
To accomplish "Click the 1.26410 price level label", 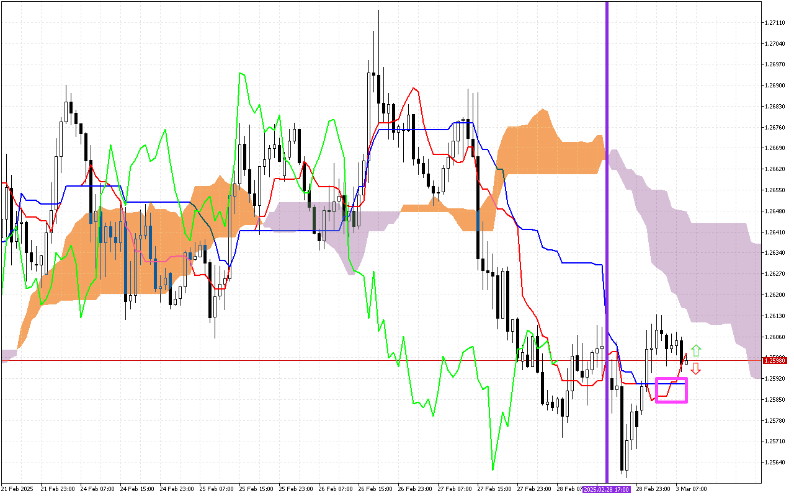I will (775, 232).
